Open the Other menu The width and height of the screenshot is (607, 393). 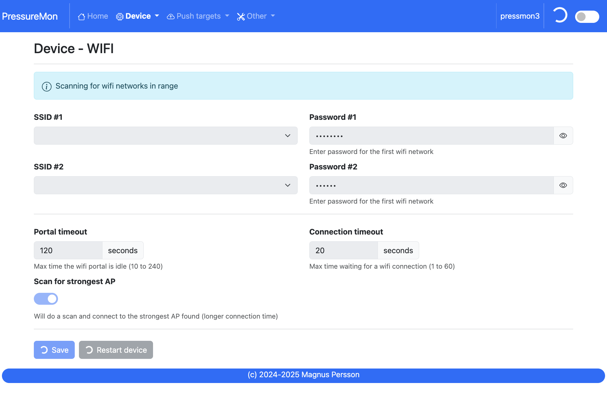point(256,16)
